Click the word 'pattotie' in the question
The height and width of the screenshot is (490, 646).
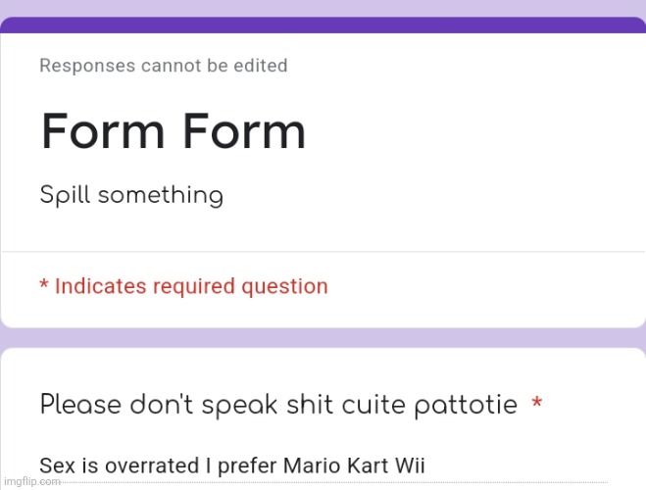tap(466, 405)
